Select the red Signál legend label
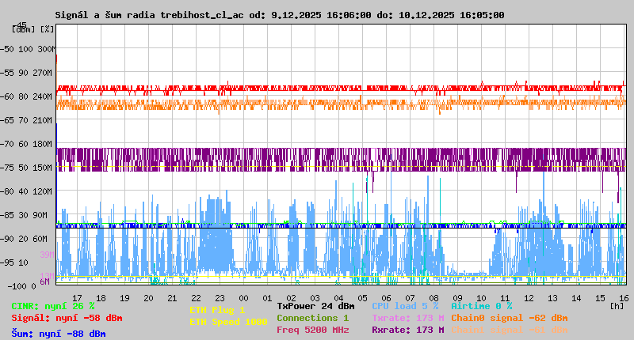634x340 pixels. 67,318
